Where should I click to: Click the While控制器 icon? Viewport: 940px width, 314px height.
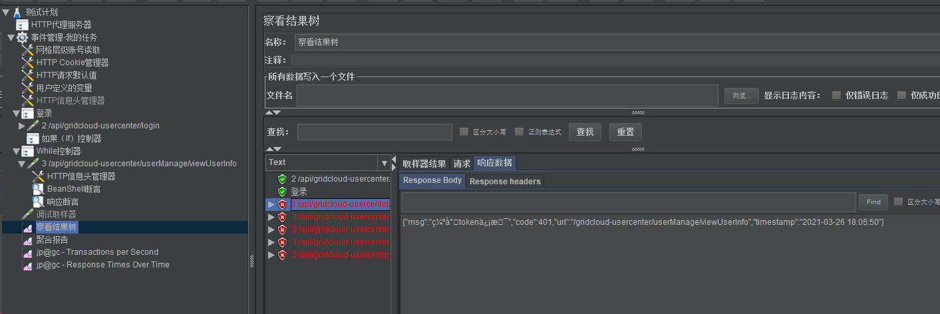click(x=27, y=151)
